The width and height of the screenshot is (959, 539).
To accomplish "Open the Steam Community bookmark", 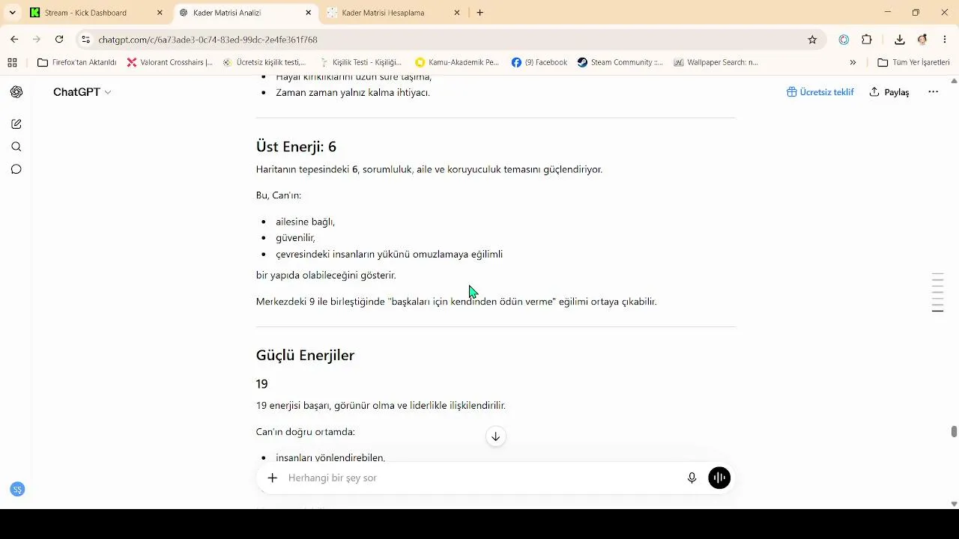I will tap(620, 62).
